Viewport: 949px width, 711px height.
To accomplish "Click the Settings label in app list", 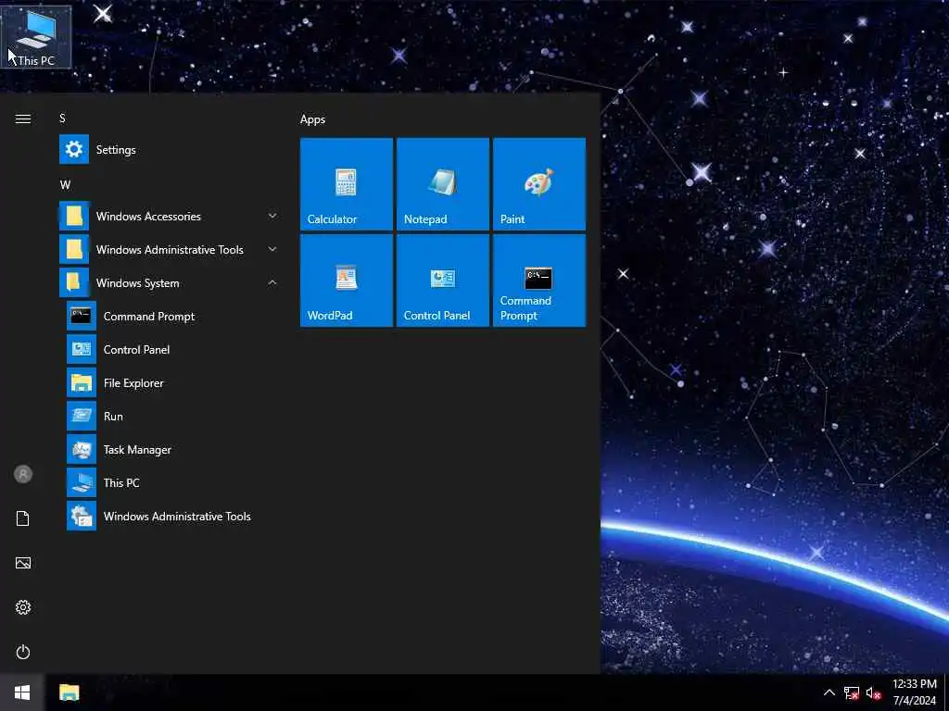I will [116, 150].
